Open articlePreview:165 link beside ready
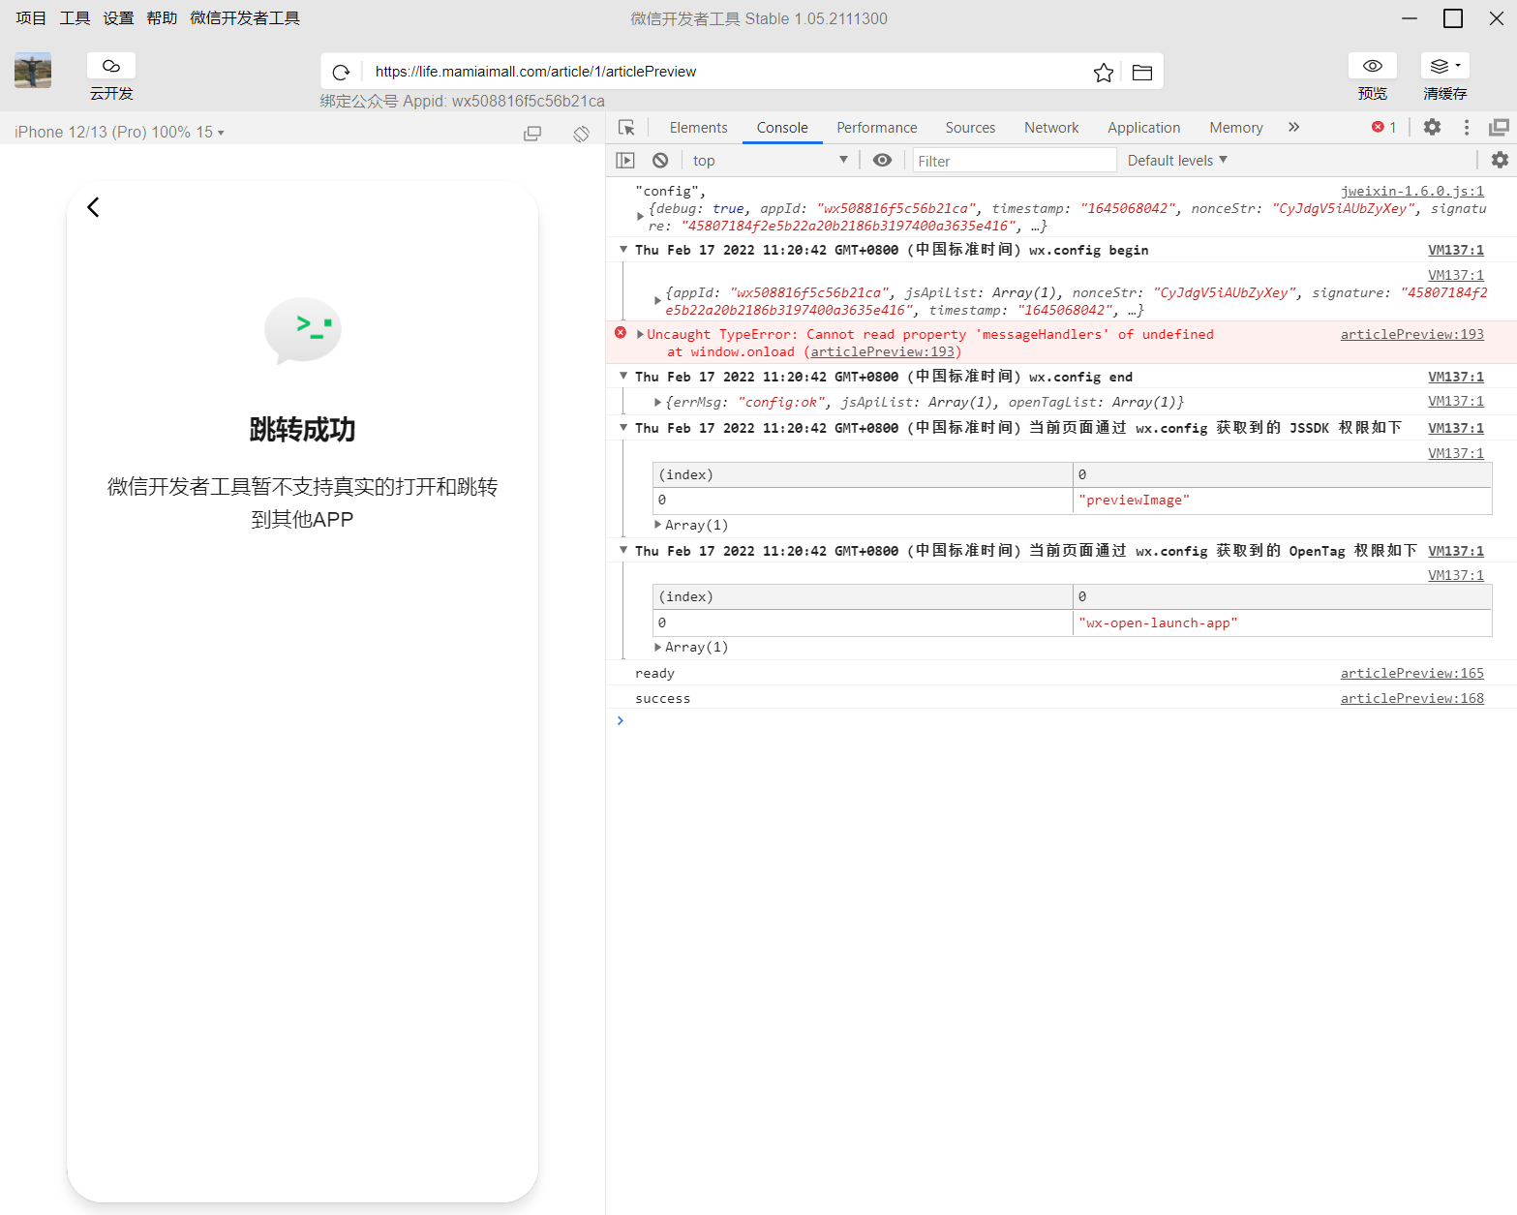The width and height of the screenshot is (1517, 1215). coord(1412,673)
